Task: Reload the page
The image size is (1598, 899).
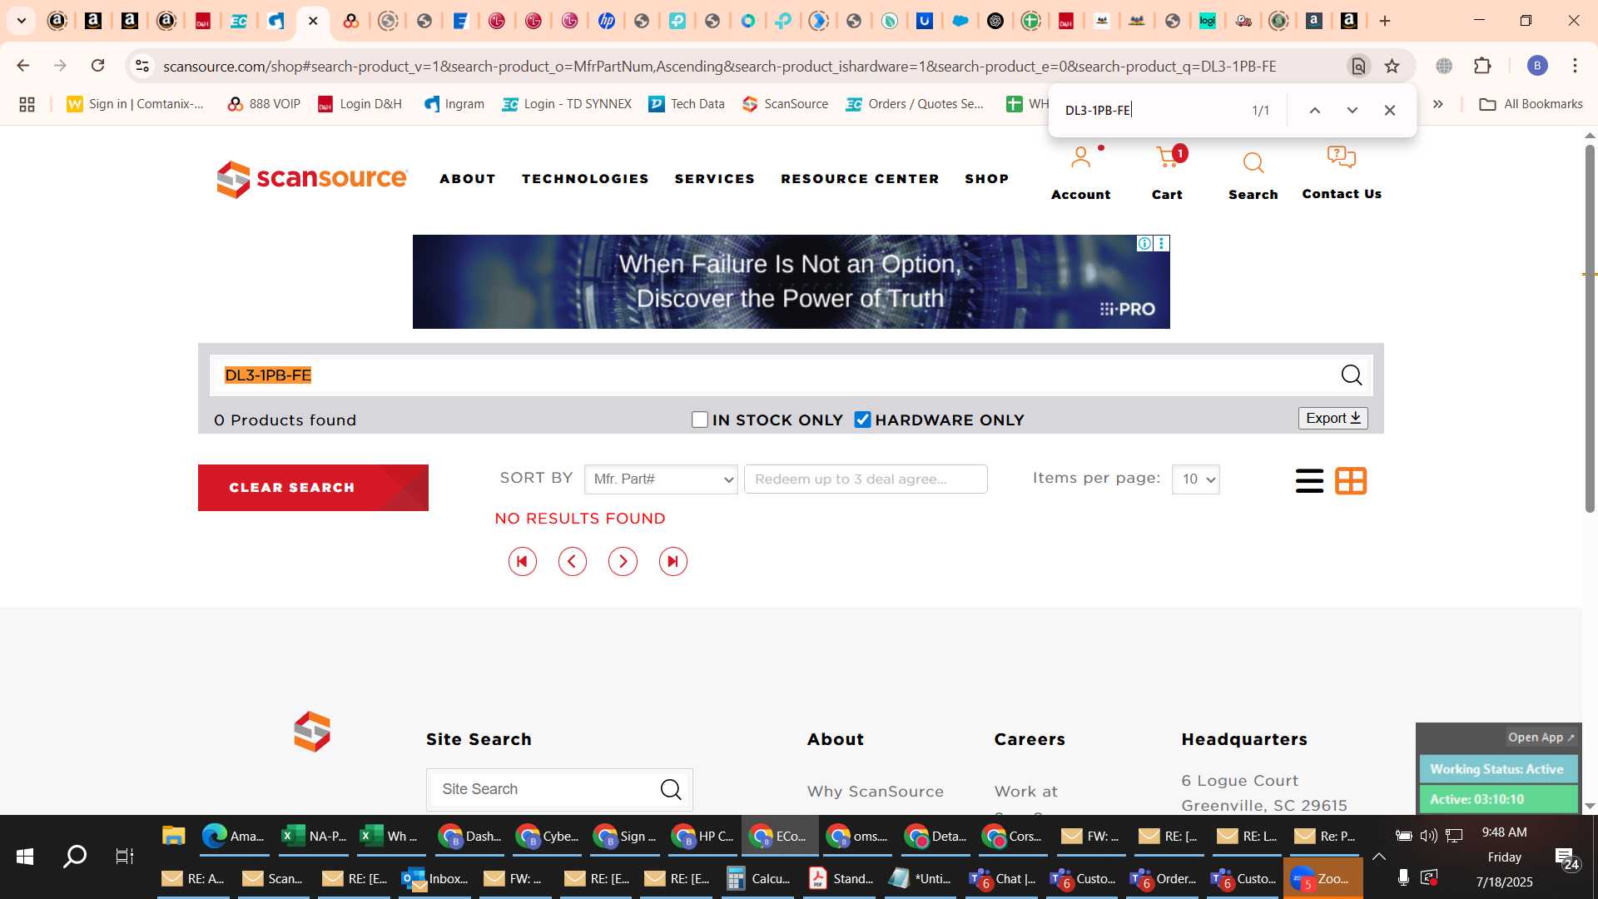Action: coord(97,66)
